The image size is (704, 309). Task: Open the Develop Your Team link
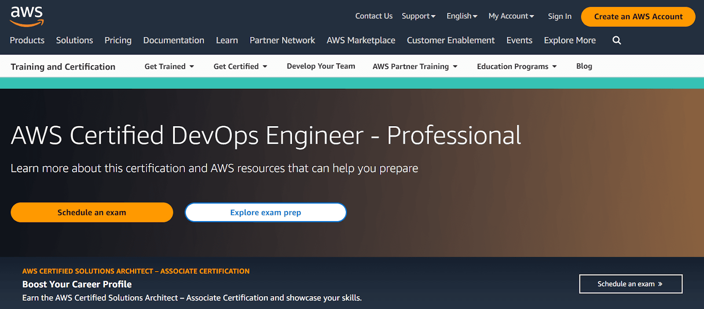click(321, 66)
